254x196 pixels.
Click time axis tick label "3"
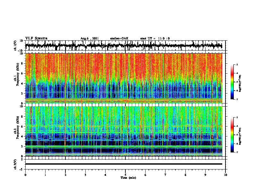(85, 175)
